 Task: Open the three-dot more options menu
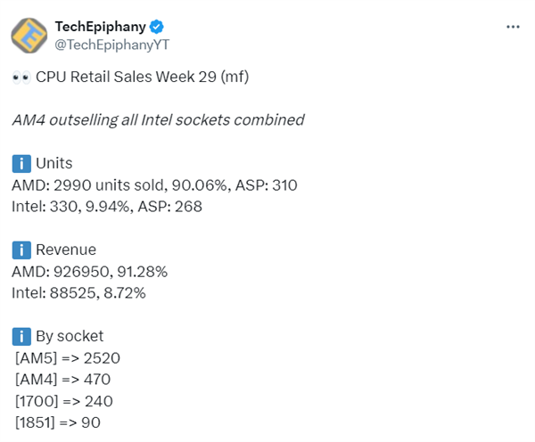pos(513,27)
